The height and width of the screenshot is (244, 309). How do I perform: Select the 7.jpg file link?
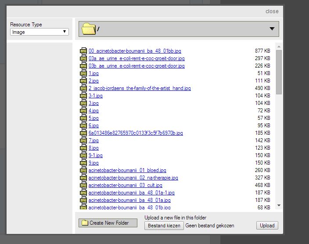point(93,140)
